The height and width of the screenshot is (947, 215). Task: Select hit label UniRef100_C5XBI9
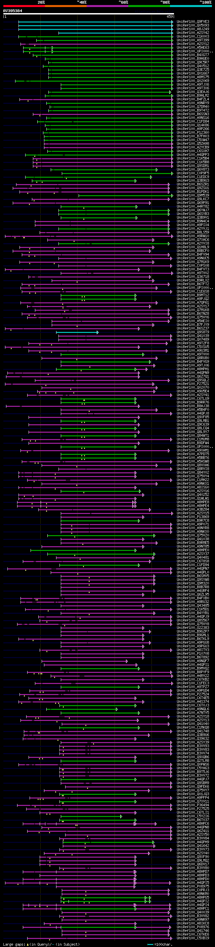(x=193, y=938)
